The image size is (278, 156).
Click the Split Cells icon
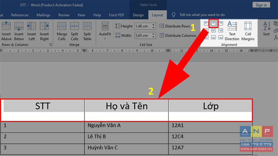point(74,26)
